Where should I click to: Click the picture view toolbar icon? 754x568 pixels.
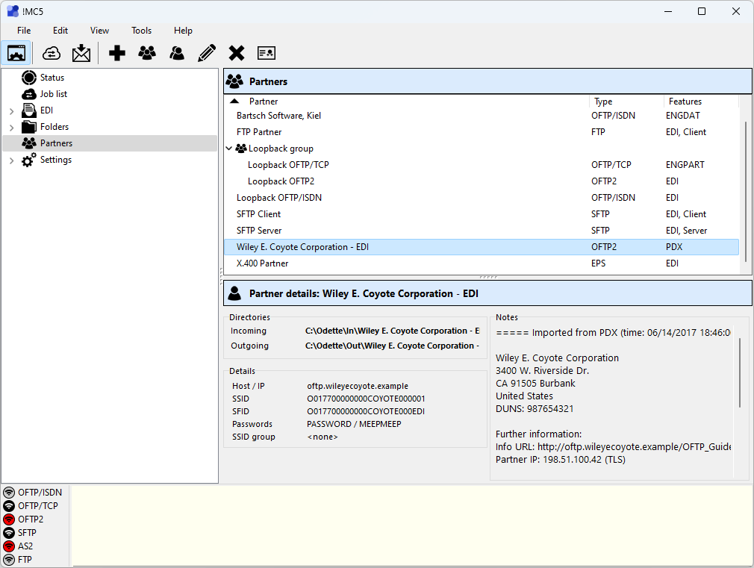16,53
